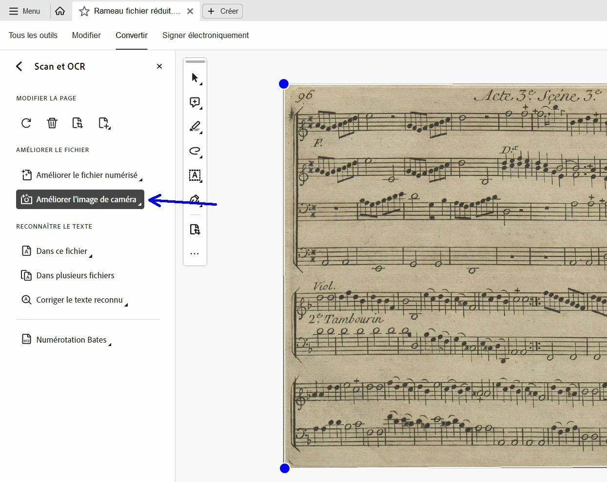Open the Tous les outils tab
The height and width of the screenshot is (482, 607).
(33, 35)
